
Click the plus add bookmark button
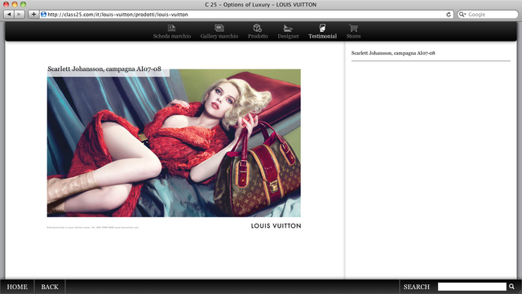[33, 15]
